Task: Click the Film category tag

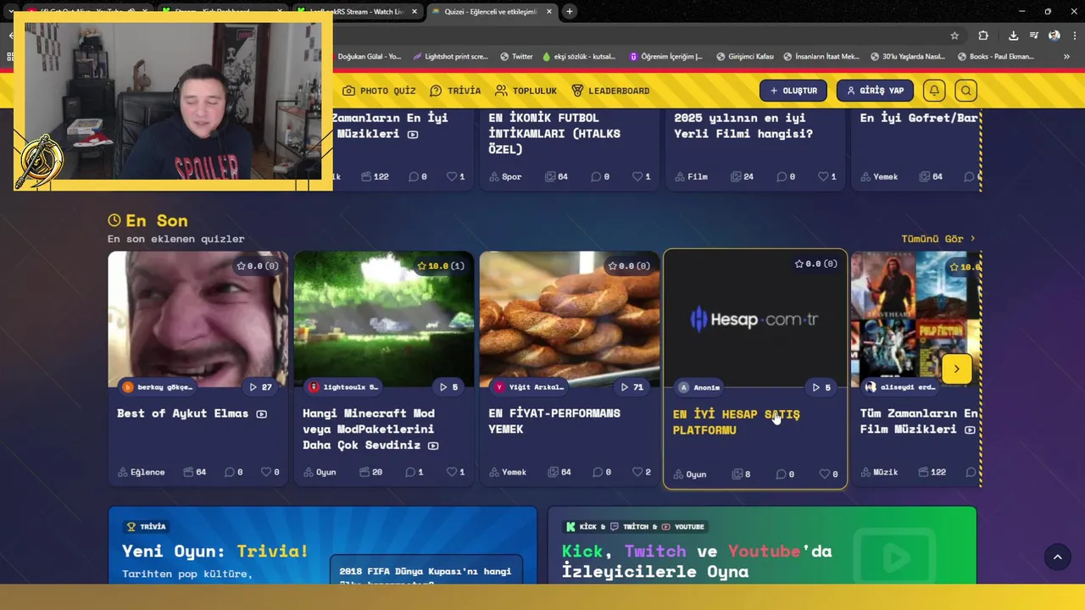Action: (x=691, y=176)
